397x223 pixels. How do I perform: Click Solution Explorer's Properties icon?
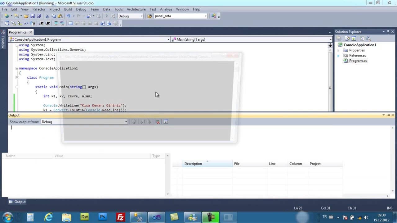tap(339, 39)
